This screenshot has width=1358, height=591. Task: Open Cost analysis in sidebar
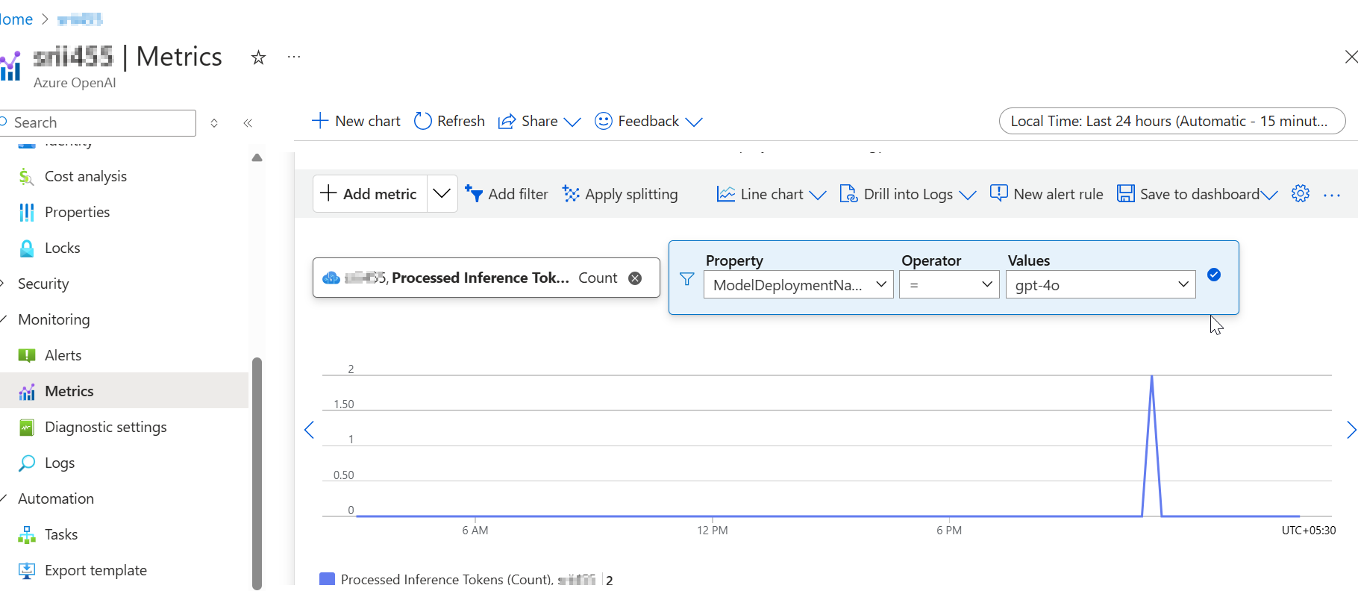coord(86,176)
